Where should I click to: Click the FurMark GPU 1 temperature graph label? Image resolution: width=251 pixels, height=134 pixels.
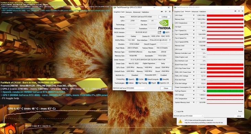pyautogui.click(x=32, y=109)
